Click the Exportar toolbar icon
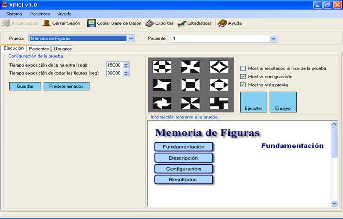Viewport: 343px width, 219px height. click(150, 23)
